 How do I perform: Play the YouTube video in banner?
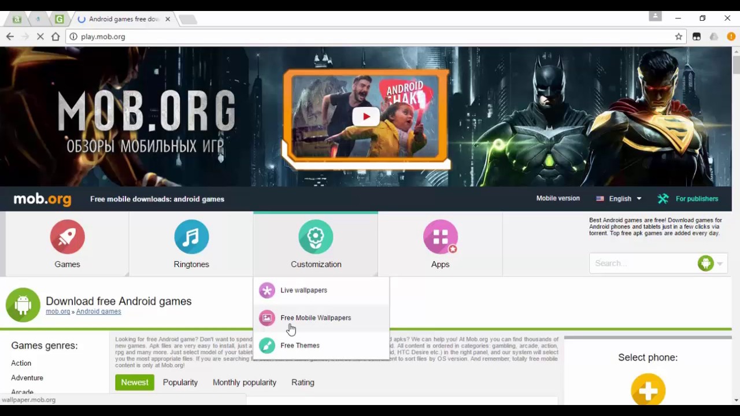point(366,117)
